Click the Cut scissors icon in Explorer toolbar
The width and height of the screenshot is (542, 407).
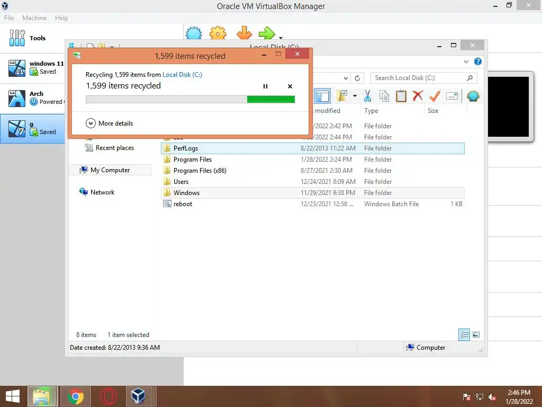click(x=367, y=96)
